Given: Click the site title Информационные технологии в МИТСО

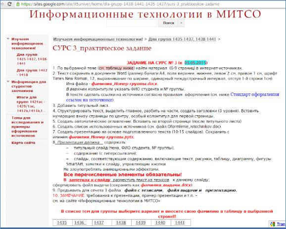Looking at the screenshot, I should click(145, 14).
